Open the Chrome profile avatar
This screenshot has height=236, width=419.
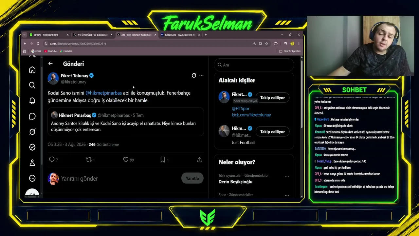[x=292, y=43]
